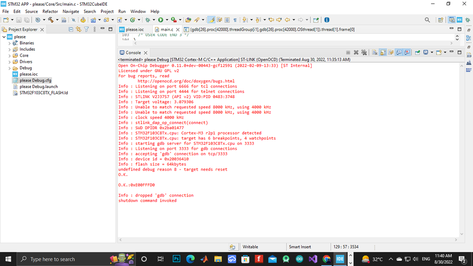Click Remove All Terminated Launches icon
This screenshot has height=266, width=473.
[x=364, y=53]
